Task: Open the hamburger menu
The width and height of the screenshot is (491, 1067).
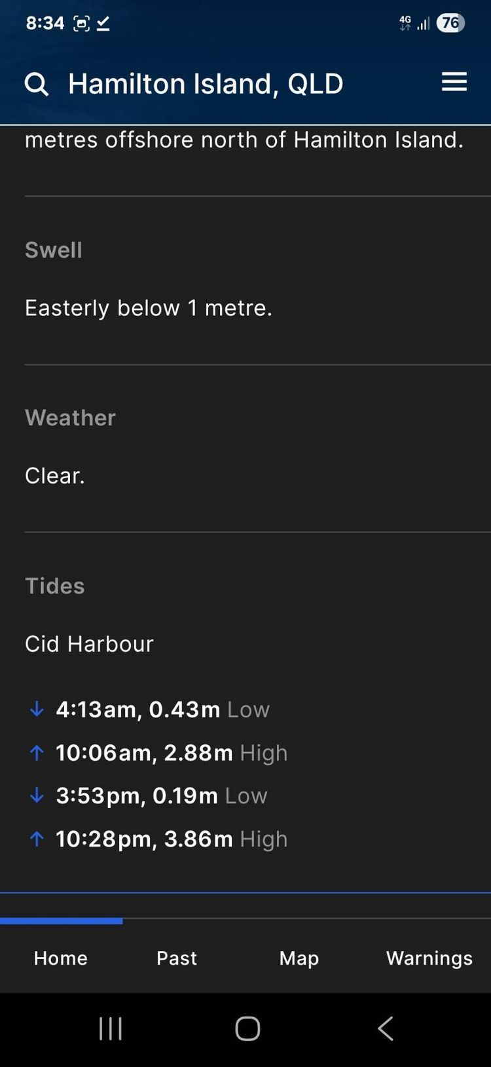Action: click(x=454, y=82)
